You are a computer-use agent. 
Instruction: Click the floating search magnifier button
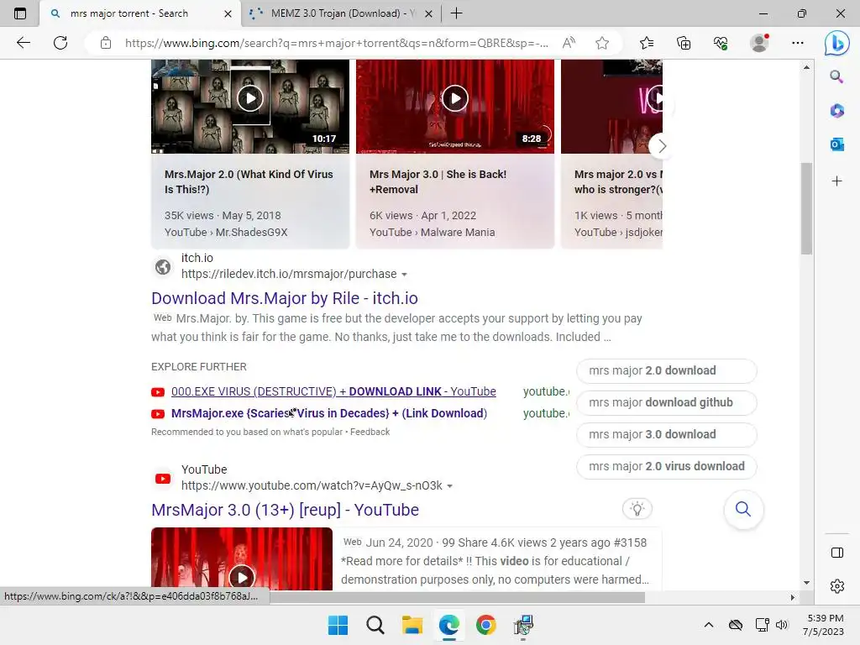743,509
